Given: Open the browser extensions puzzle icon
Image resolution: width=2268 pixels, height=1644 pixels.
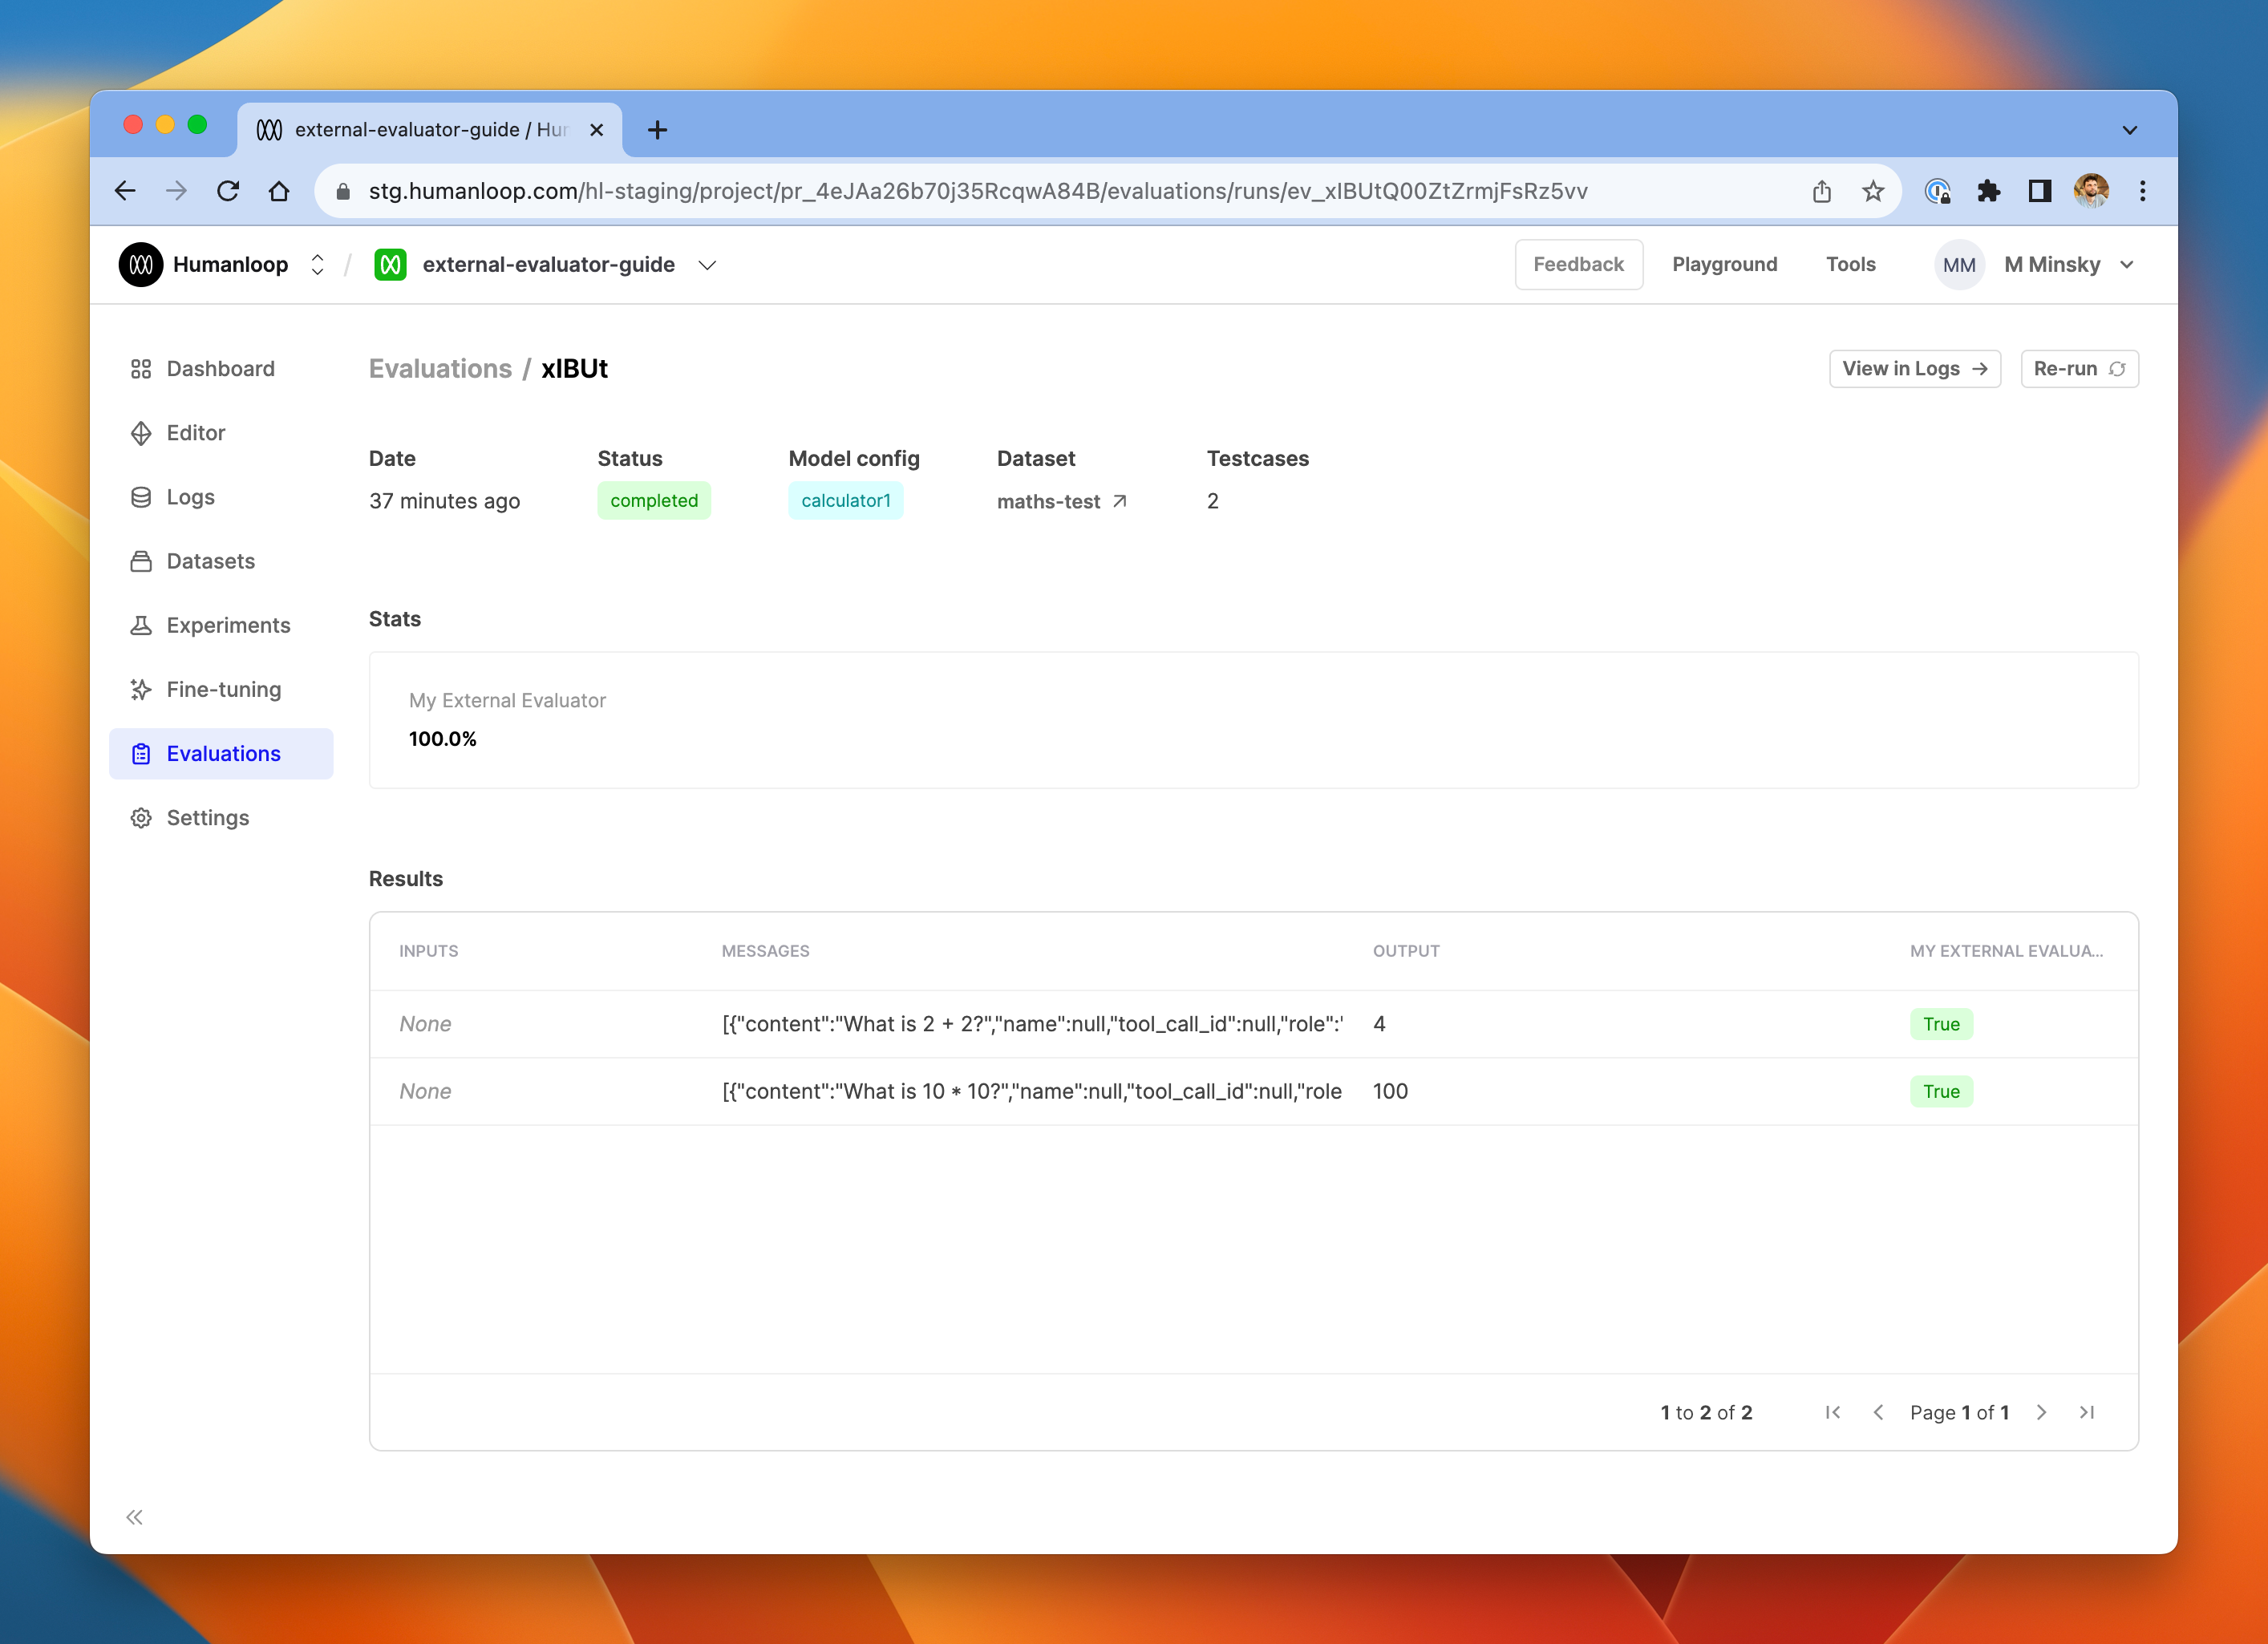Looking at the screenshot, I should pos(1988,191).
